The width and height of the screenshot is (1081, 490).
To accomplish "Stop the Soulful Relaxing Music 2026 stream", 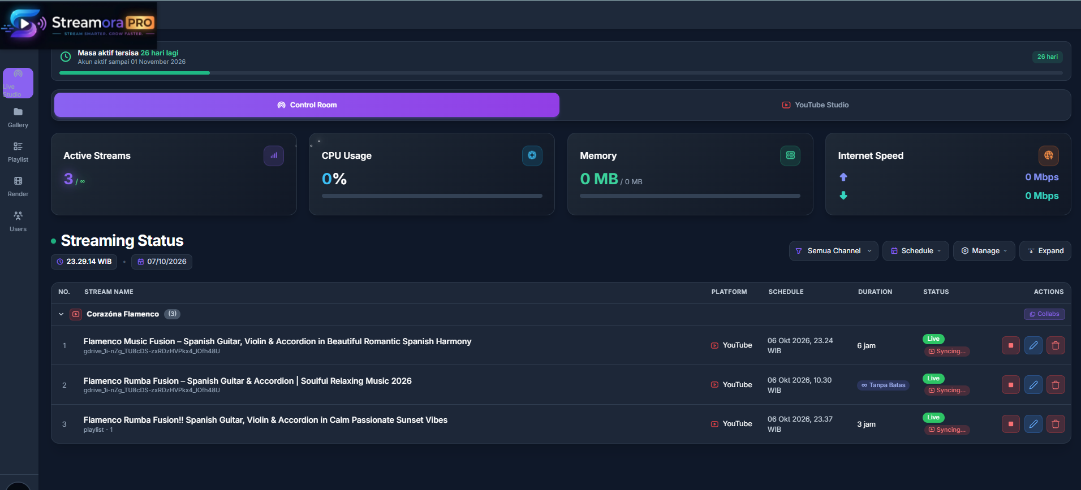I will point(1011,385).
